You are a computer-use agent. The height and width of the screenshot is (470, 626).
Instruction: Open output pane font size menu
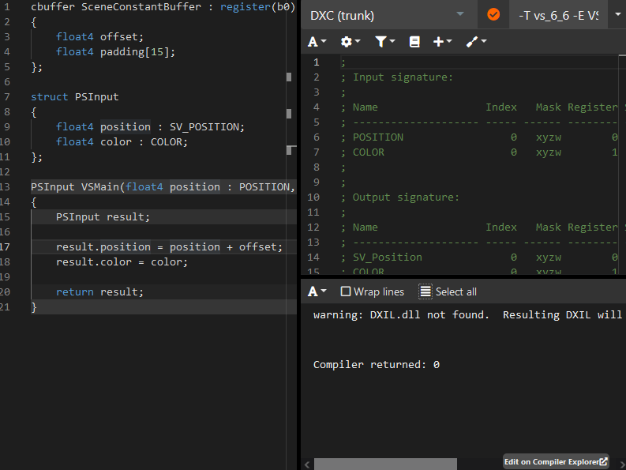317,291
